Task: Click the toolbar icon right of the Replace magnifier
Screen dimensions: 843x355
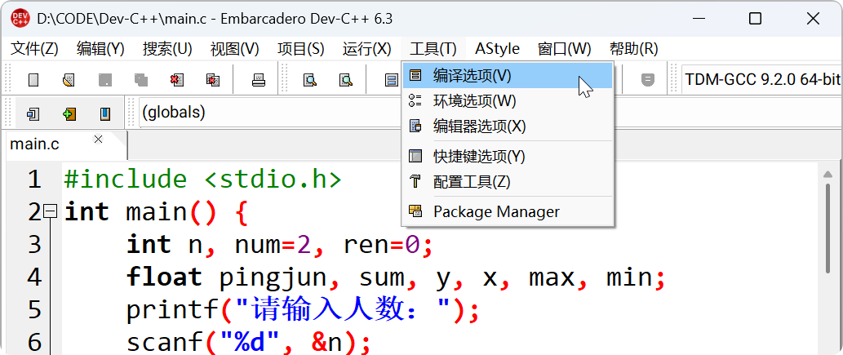Action: coord(392,80)
